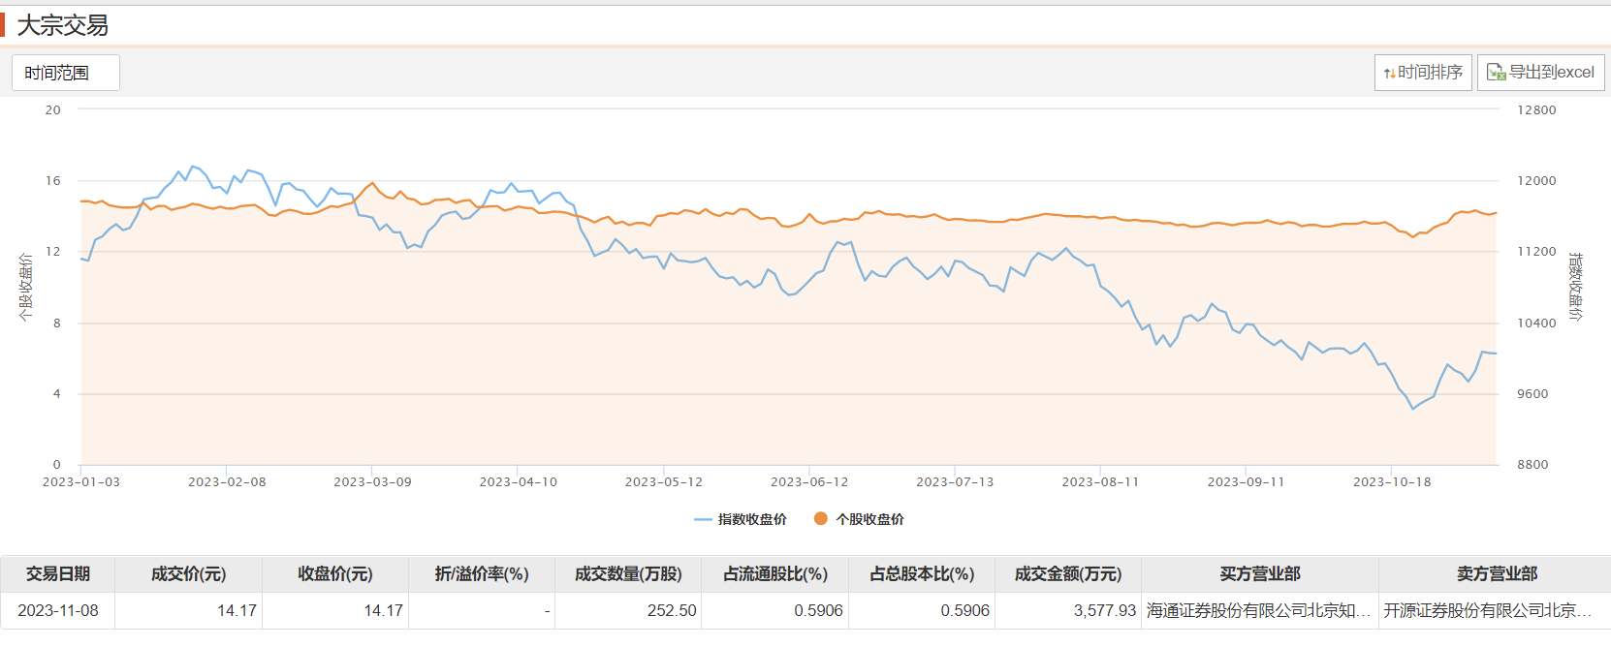Open the 时间范围 dropdown
The width and height of the screenshot is (1611, 647).
65,73
